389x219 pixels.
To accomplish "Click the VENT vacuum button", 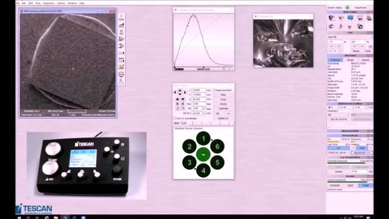I will tap(350, 186).
